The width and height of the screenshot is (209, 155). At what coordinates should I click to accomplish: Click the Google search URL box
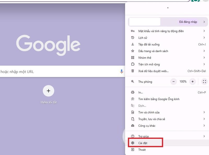point(62,72)
